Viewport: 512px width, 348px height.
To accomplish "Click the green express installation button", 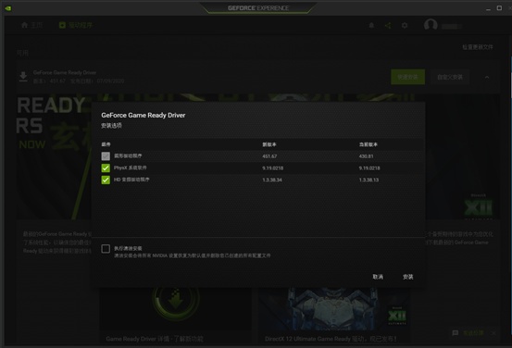I will (407, 77).
